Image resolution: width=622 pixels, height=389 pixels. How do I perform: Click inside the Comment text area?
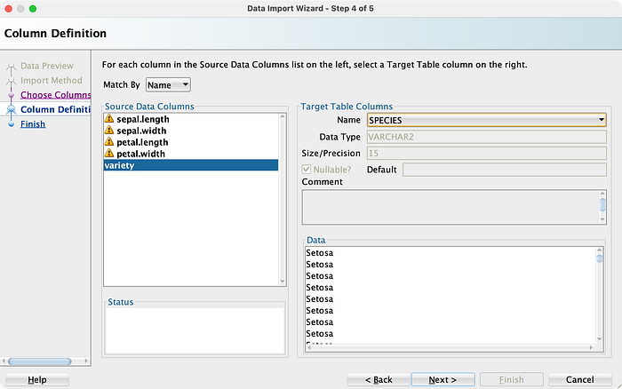click(x=449, y=207)
